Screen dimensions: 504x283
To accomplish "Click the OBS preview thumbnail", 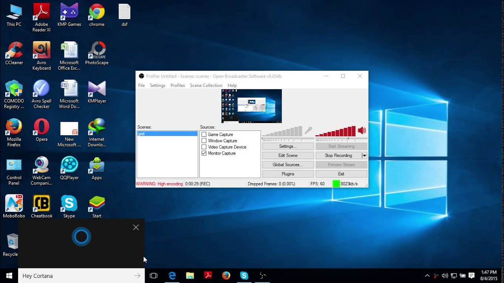I will click(x=252, y=106).
